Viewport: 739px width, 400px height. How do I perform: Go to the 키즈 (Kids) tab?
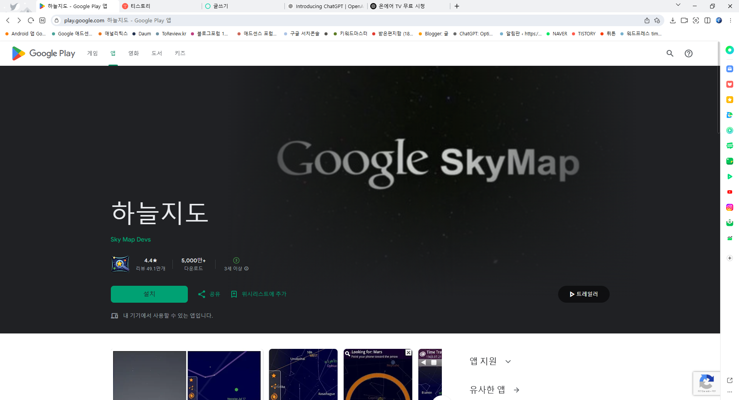(x=180, y=53)
